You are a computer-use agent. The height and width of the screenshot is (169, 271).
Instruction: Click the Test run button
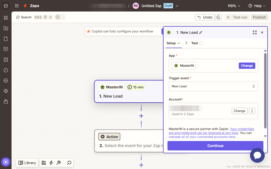coord(237,17)
